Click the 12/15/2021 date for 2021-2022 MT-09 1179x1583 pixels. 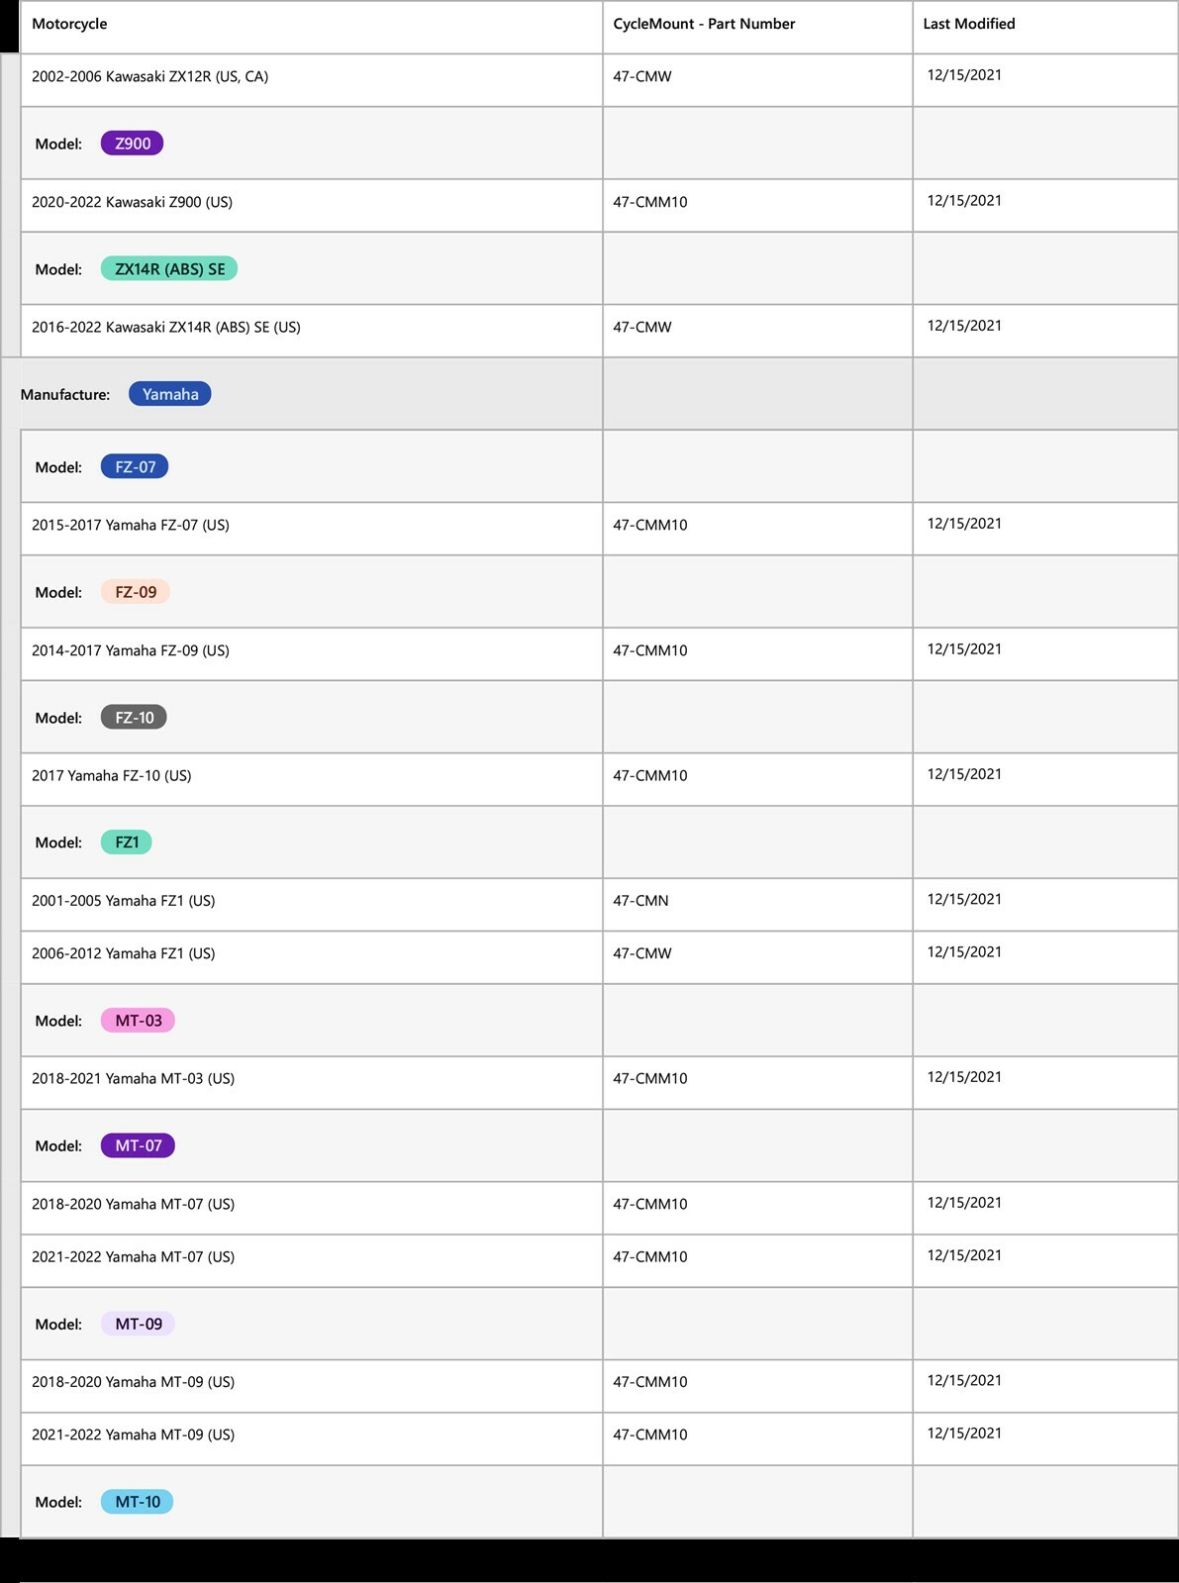964,1434
